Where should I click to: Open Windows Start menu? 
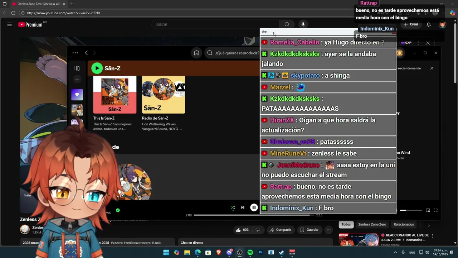166,253
